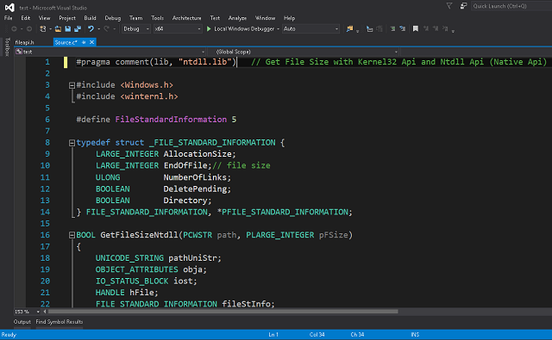Open the File menu

tap(8, 18)
